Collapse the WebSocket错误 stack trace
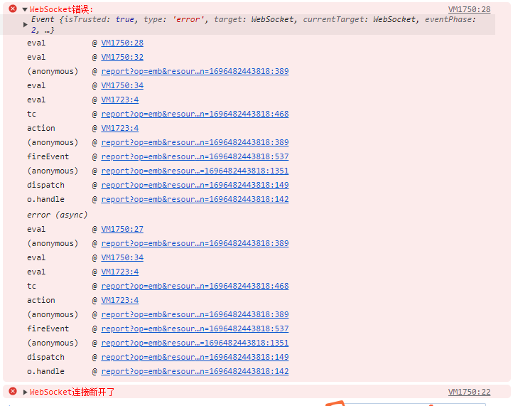 click(x=25, y=9)
